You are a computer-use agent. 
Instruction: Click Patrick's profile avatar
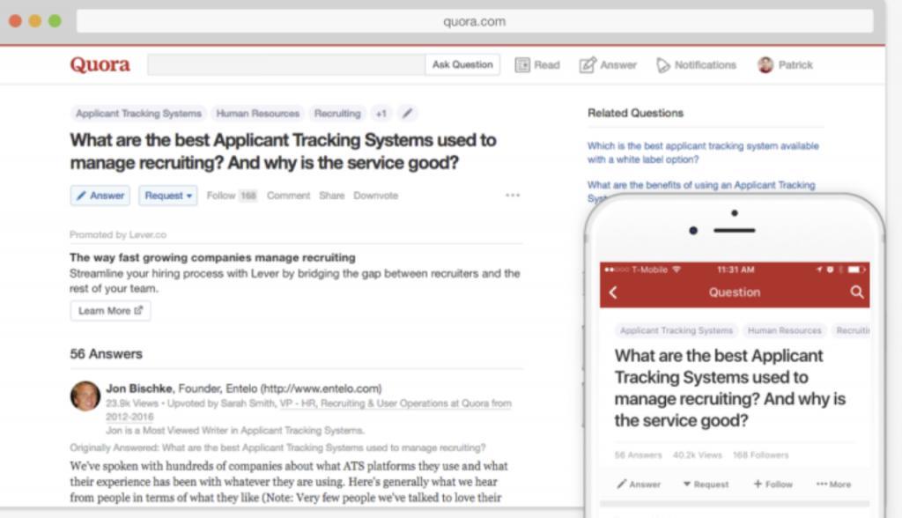[765, 65]
